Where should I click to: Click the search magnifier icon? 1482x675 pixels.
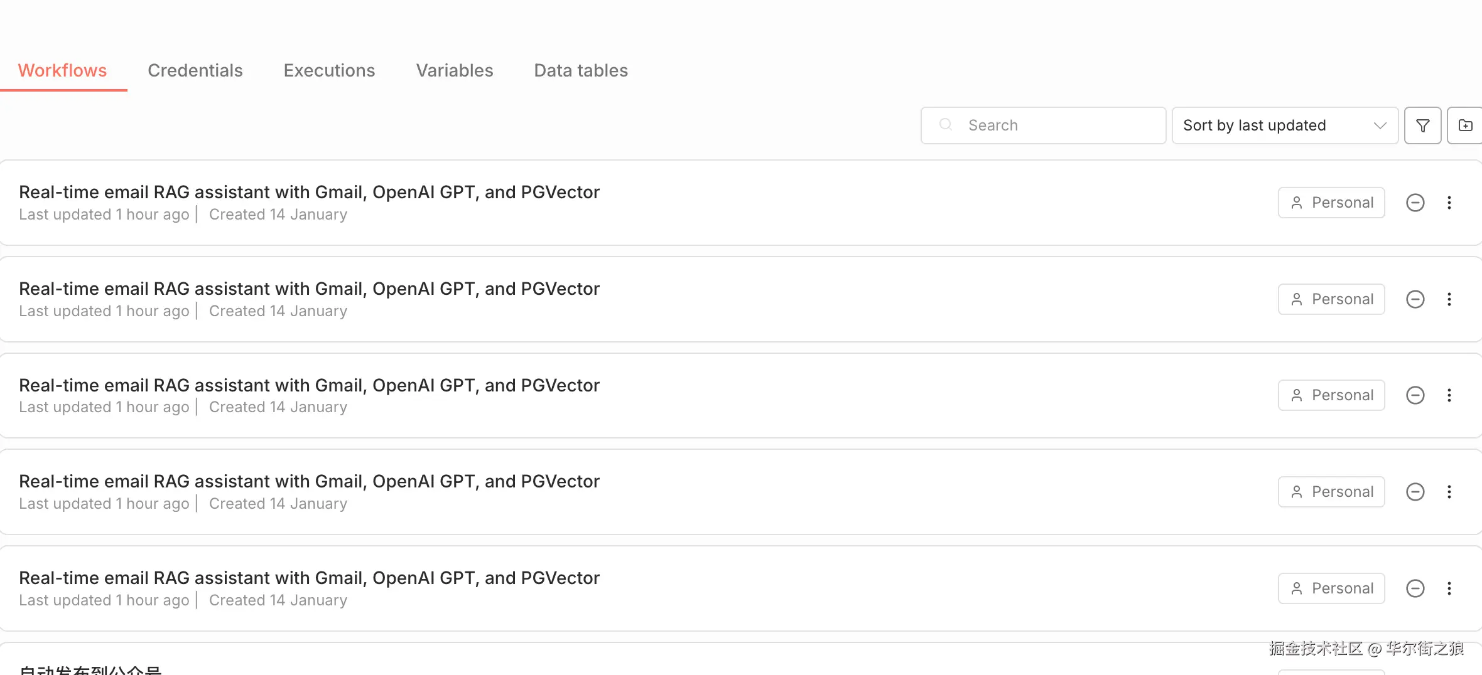pos(945,125)
